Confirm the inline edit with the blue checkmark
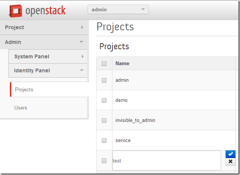 pos(231,154)
